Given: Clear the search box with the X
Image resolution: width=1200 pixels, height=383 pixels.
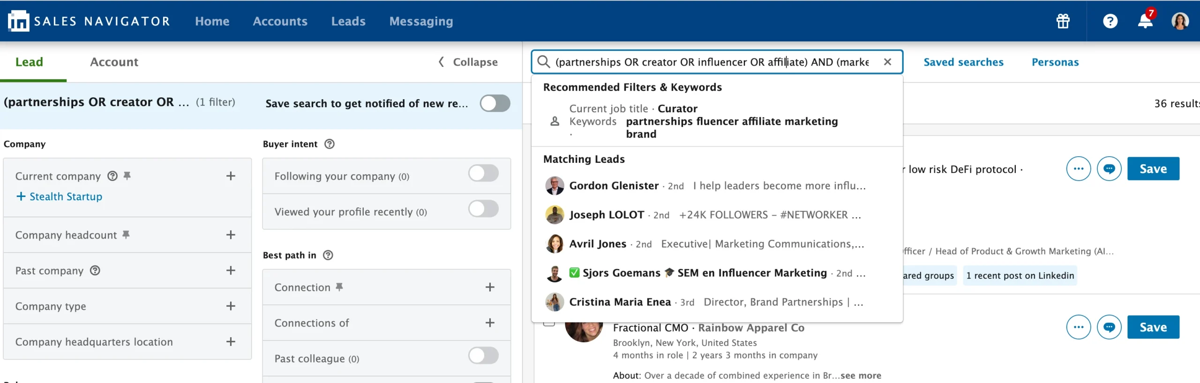Looking at the screenshot, I should 887,62.
